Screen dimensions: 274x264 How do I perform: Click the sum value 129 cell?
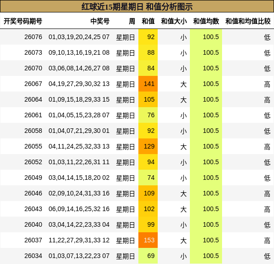pyautogui.click(x=148, y=146)
